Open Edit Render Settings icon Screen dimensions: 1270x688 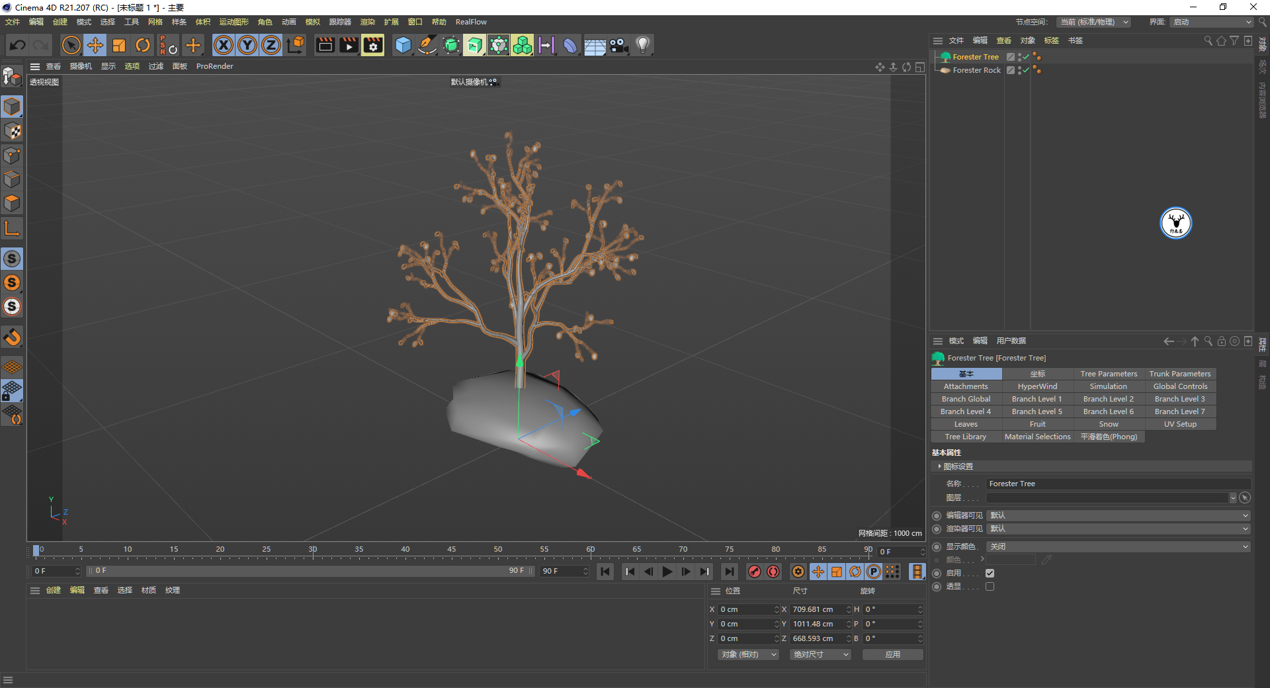pos(373,45)
